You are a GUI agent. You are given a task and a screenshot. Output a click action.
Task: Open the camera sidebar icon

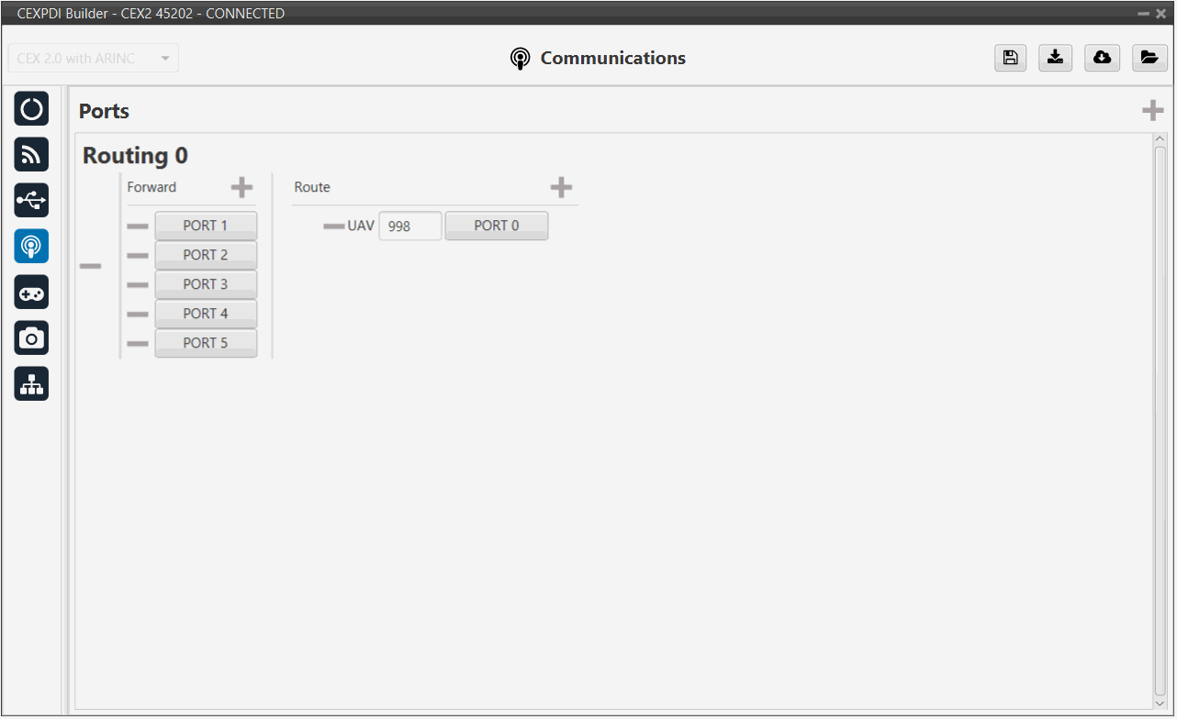point(31,338)
